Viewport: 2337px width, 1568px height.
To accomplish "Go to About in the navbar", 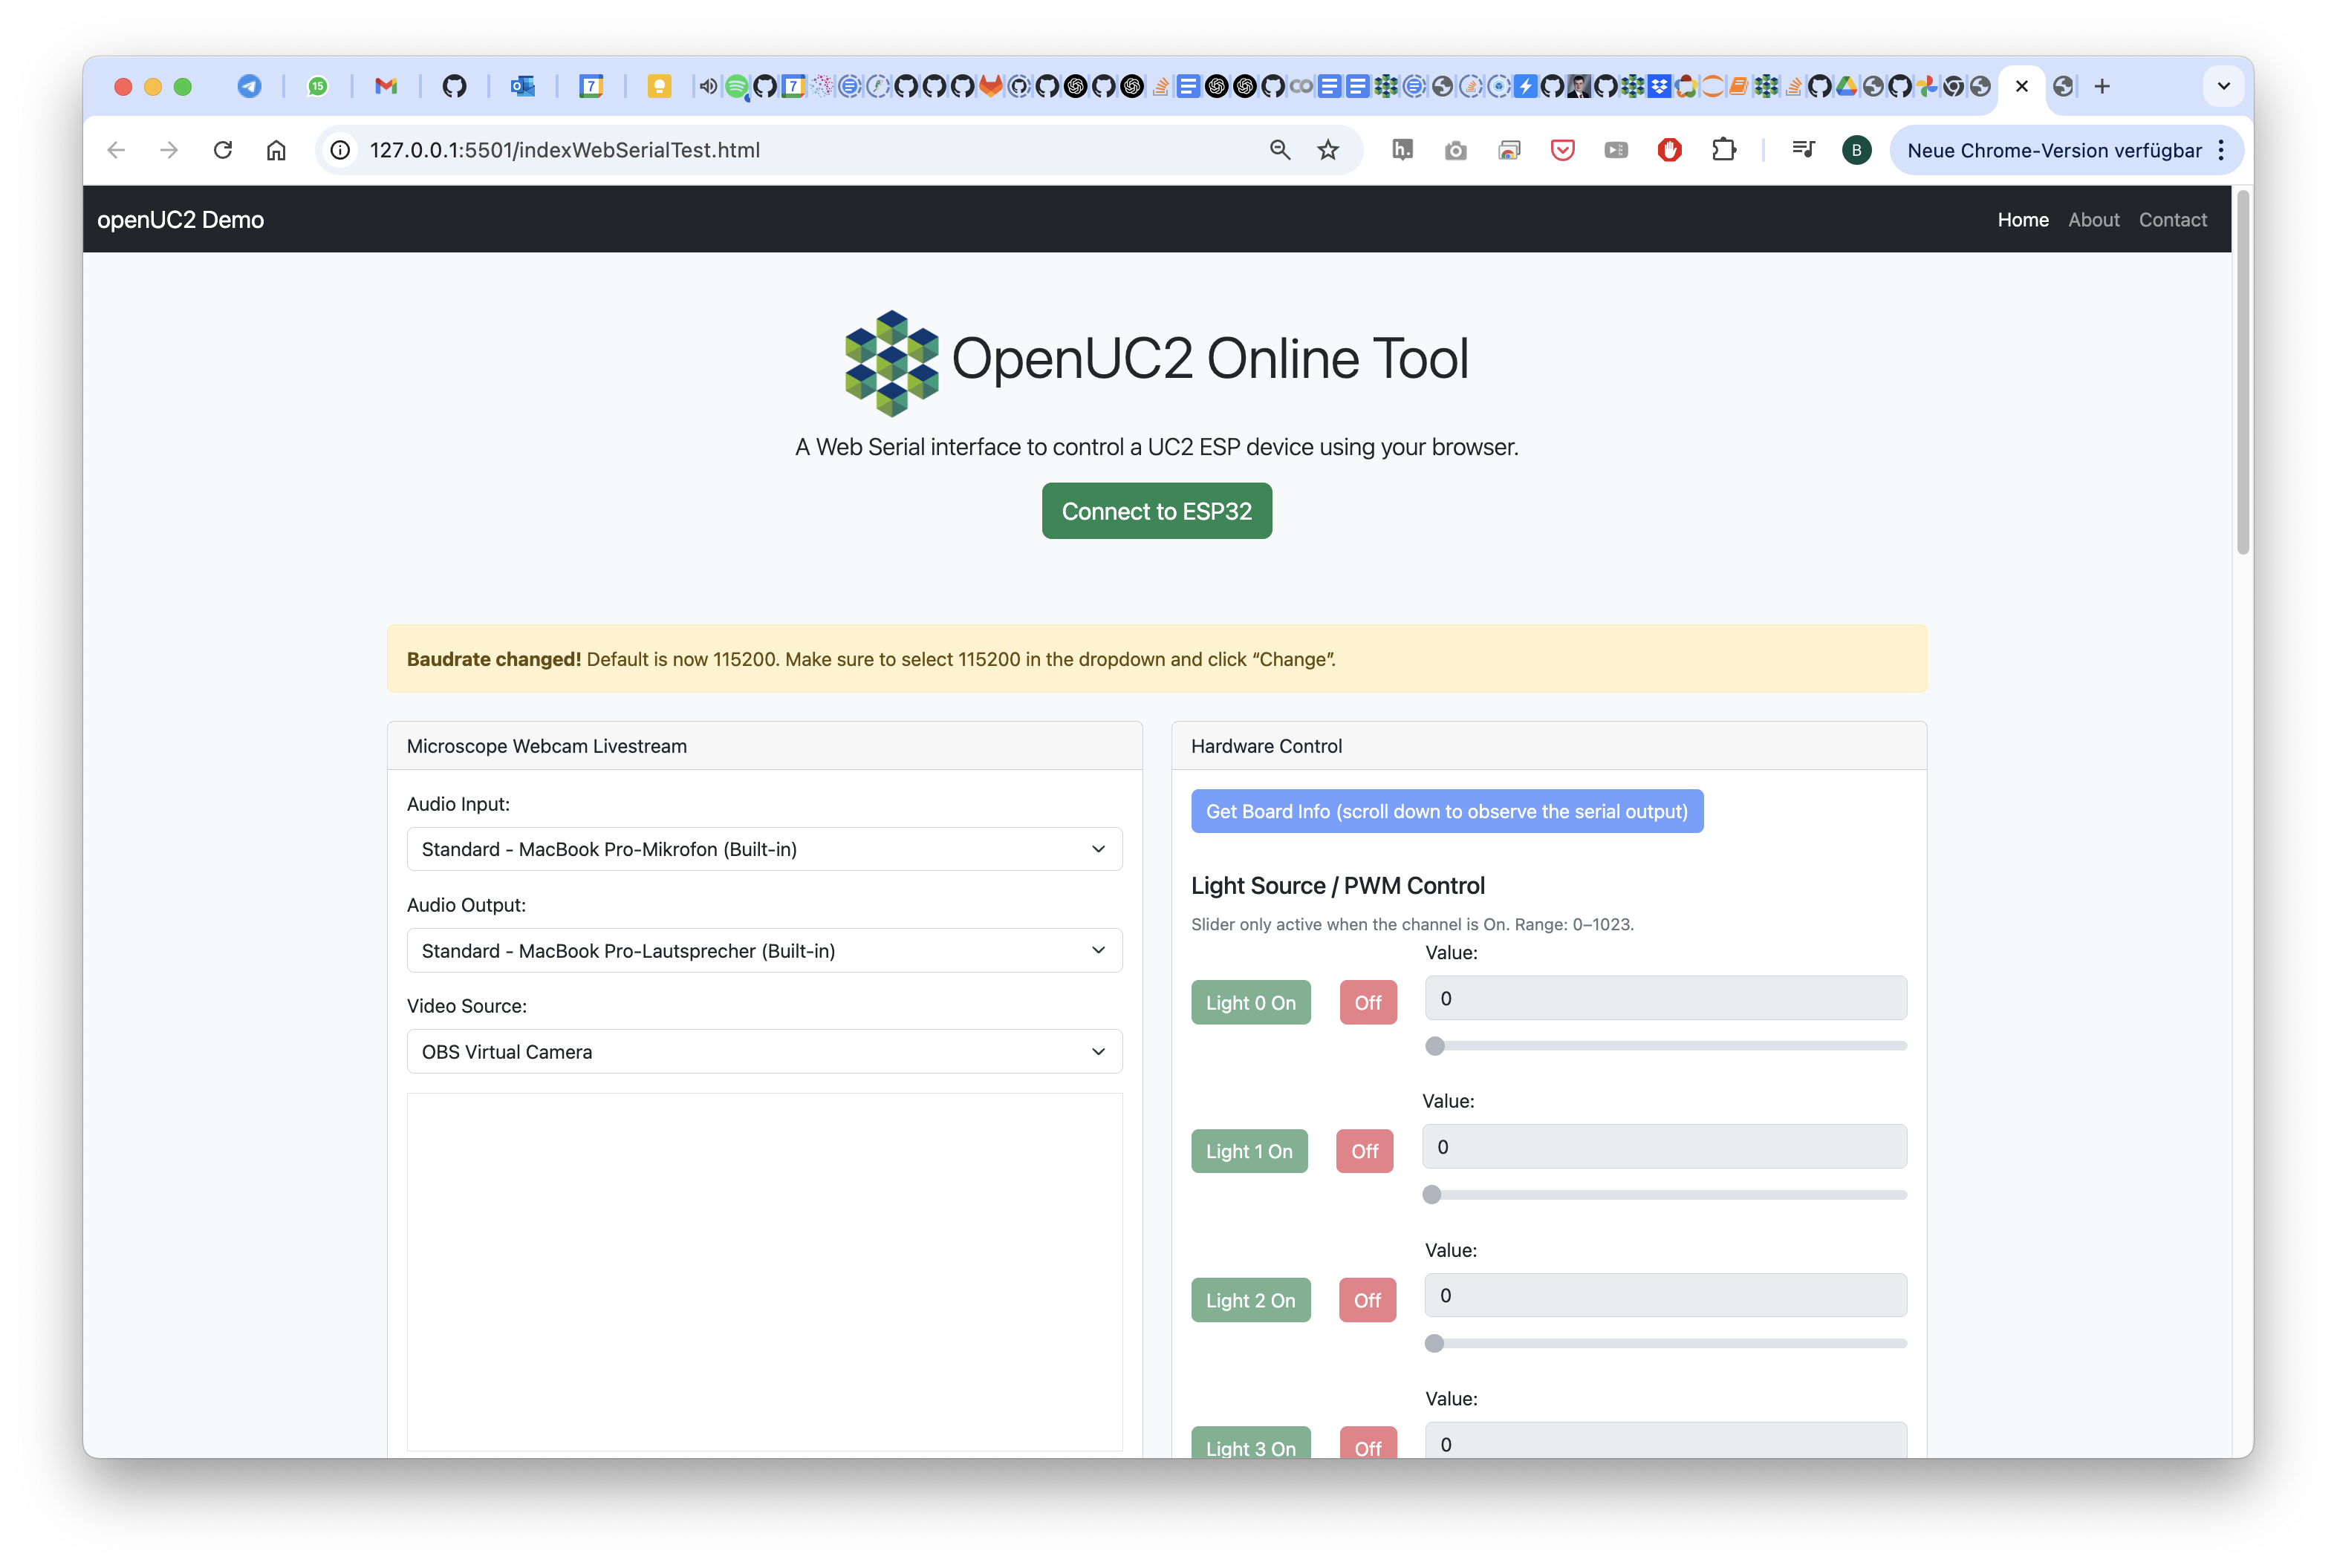I will pyautogui.click(x=2093, y=220).
